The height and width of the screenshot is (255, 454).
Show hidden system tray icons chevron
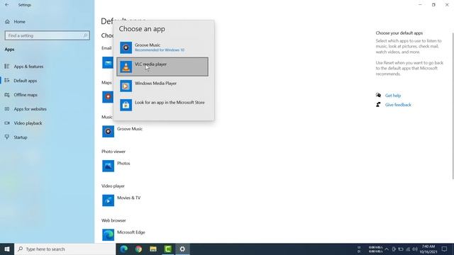(x=387, y=249)
